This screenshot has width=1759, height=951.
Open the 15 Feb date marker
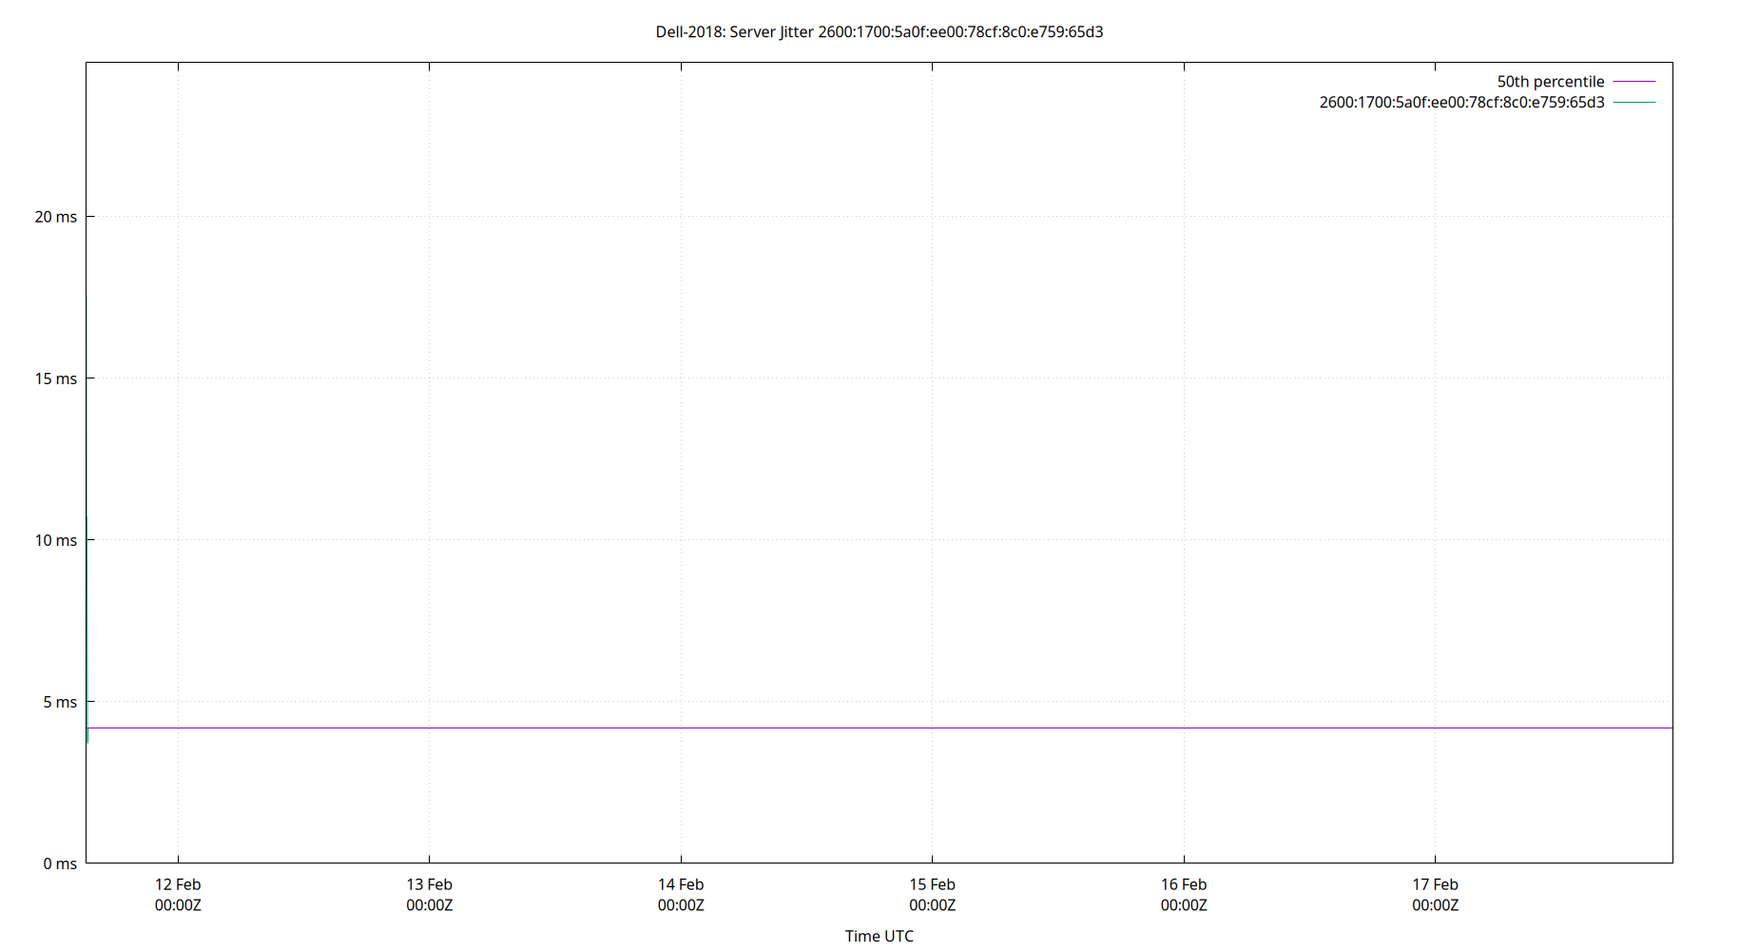coord(933,883)
